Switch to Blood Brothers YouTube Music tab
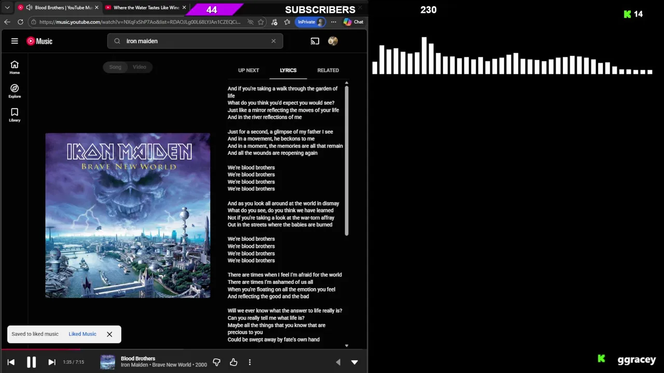This screenshot has height=373, width=664. click(x=57, y=7)
